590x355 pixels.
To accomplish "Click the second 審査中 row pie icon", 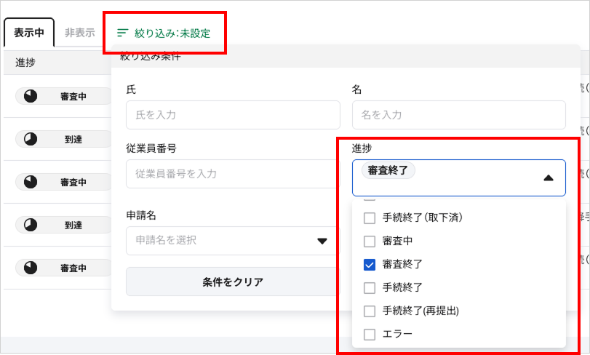I will coord(31,182).
